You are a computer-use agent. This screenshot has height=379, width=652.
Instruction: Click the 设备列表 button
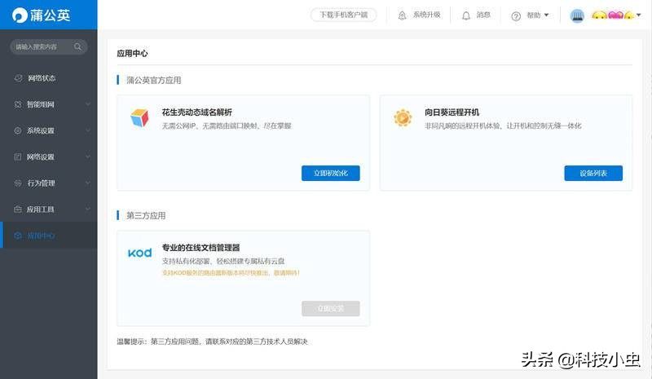[x=593, y=173]
